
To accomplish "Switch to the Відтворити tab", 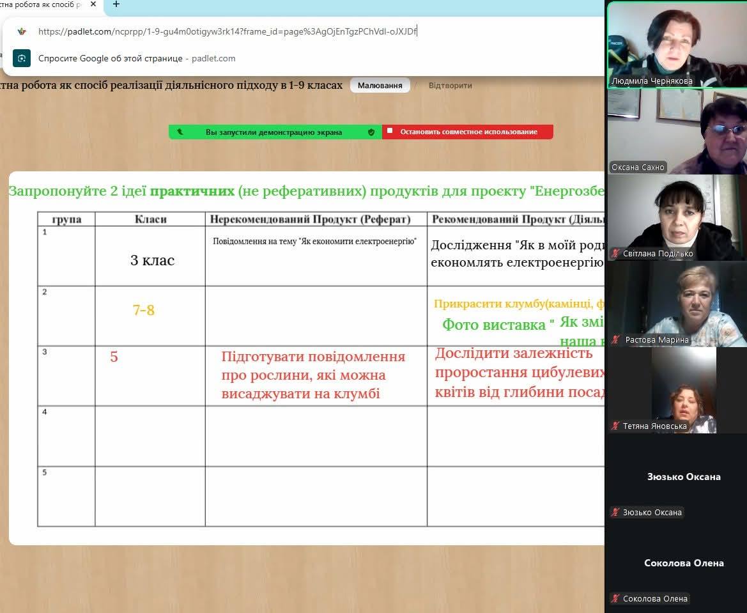I will coord(450,86).
